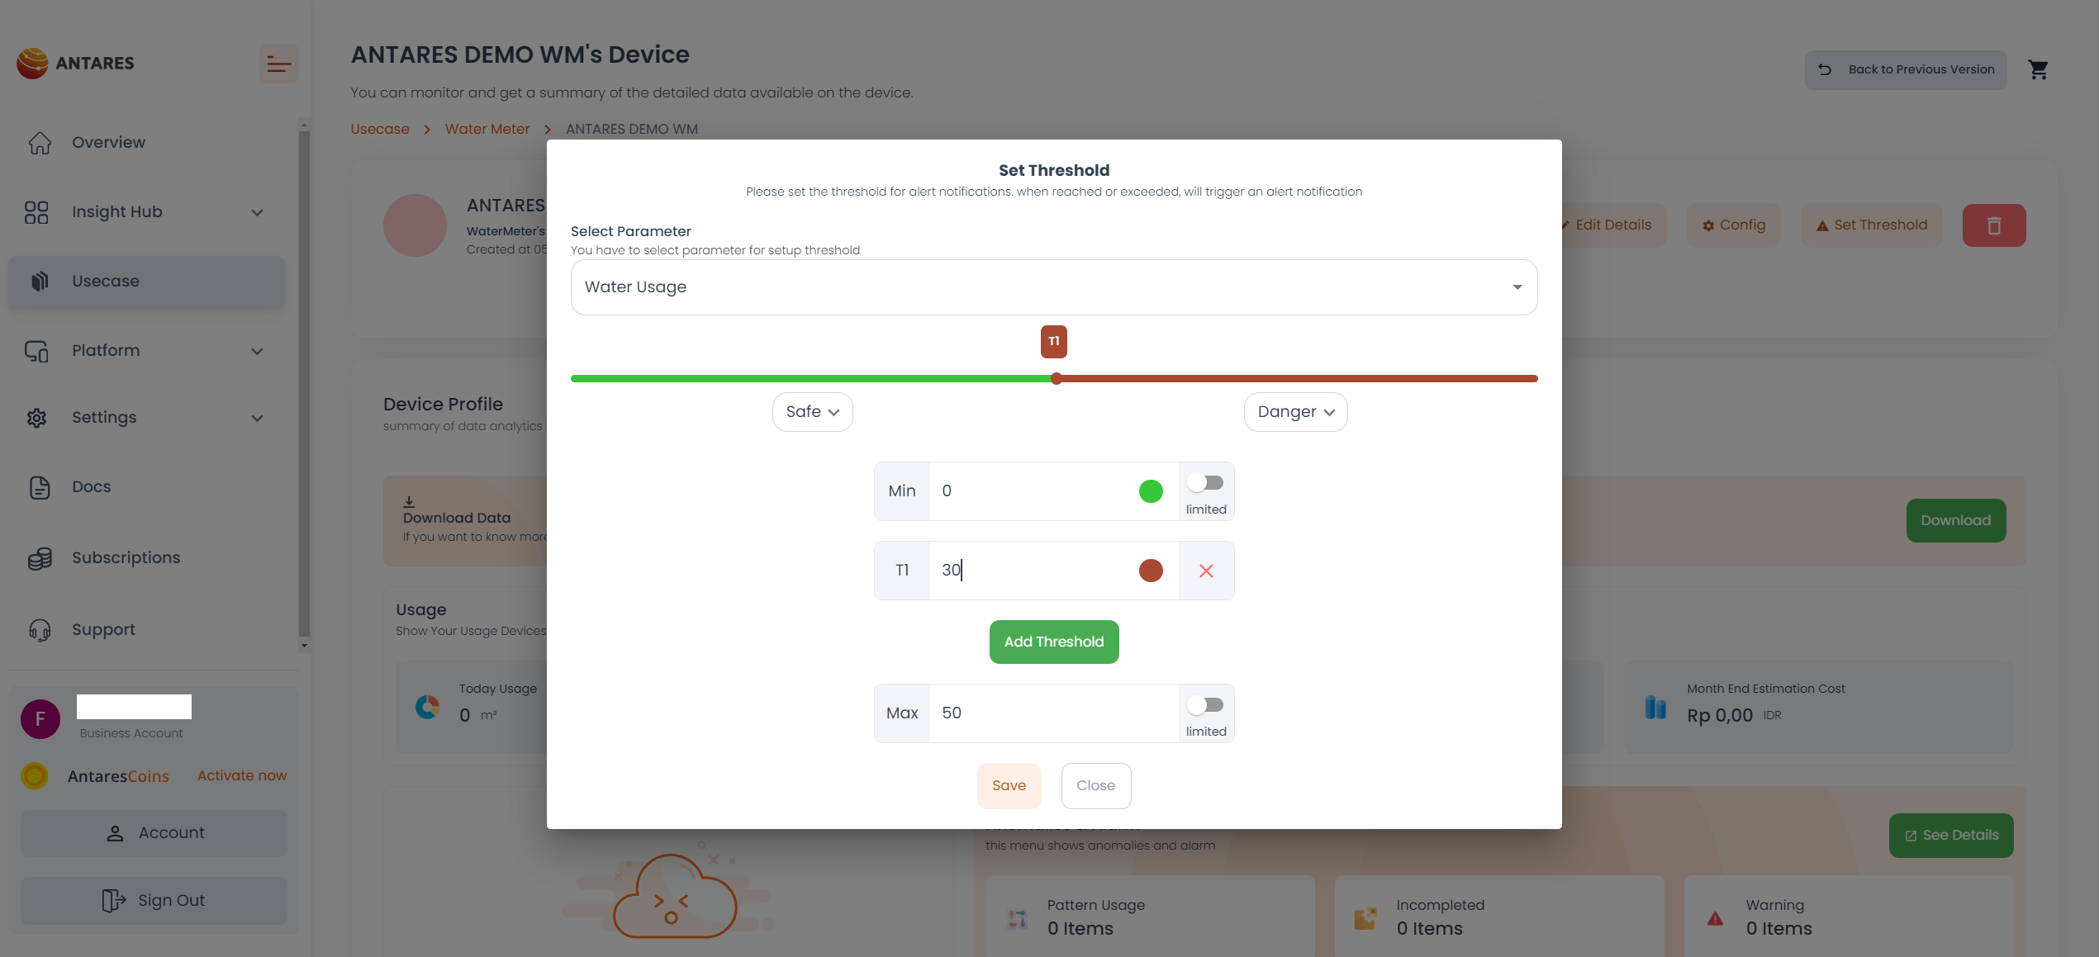Toggle the Min limited switch
2099x957 pixels.
(x=1205, y=483)
